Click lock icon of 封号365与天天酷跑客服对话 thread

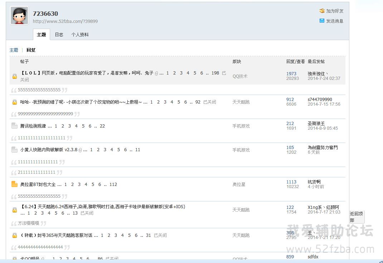tap(15, 235)
